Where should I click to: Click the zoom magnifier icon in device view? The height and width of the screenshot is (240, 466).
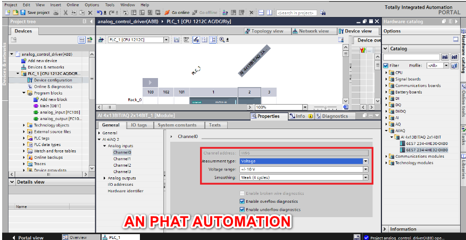pos(221,40)
